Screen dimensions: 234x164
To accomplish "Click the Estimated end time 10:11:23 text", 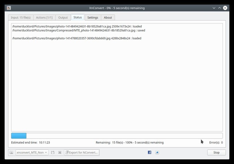I will coord(30,143).
